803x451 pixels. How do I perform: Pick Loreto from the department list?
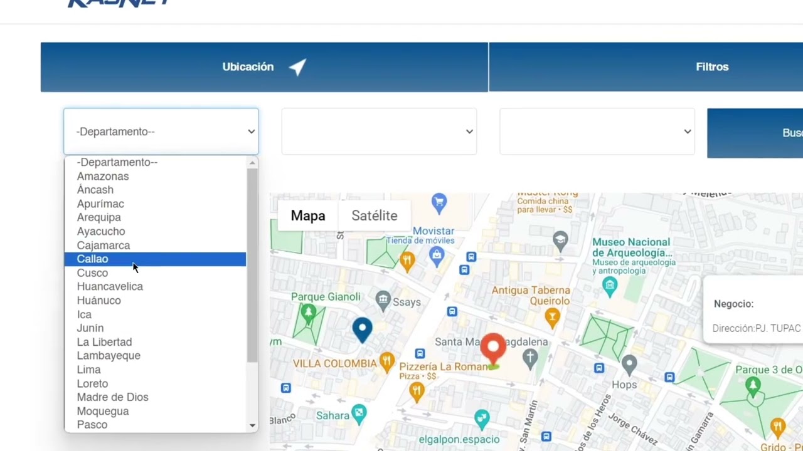155,383
